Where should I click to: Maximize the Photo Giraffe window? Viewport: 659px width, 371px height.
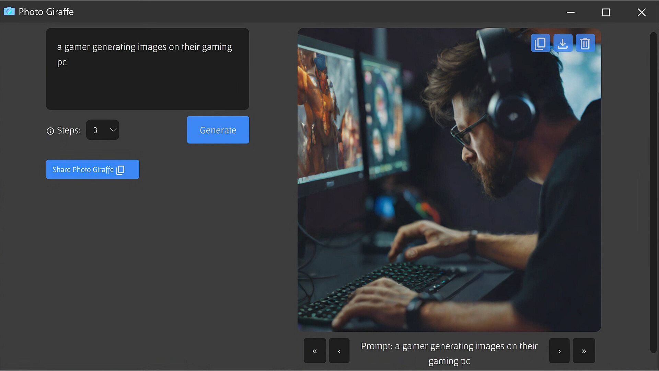click(606, 12)
